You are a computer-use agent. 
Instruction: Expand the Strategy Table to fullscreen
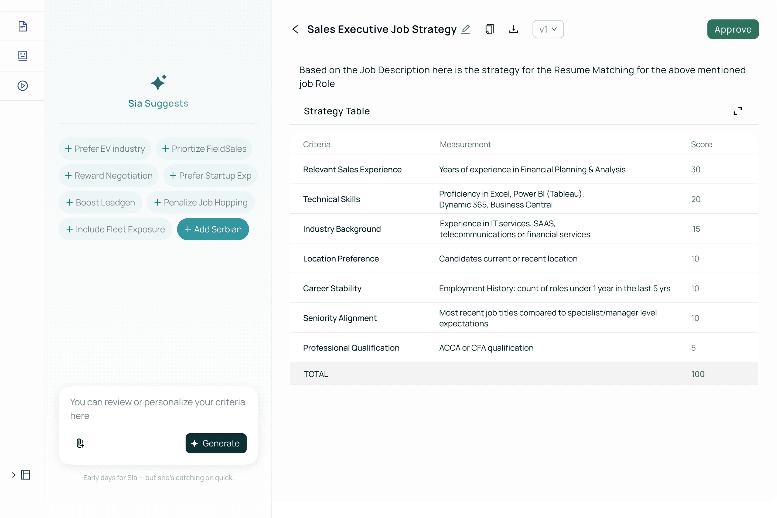737,111
